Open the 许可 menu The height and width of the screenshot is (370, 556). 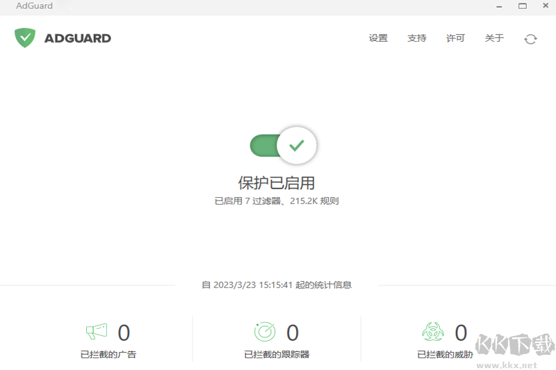(456, 38)
